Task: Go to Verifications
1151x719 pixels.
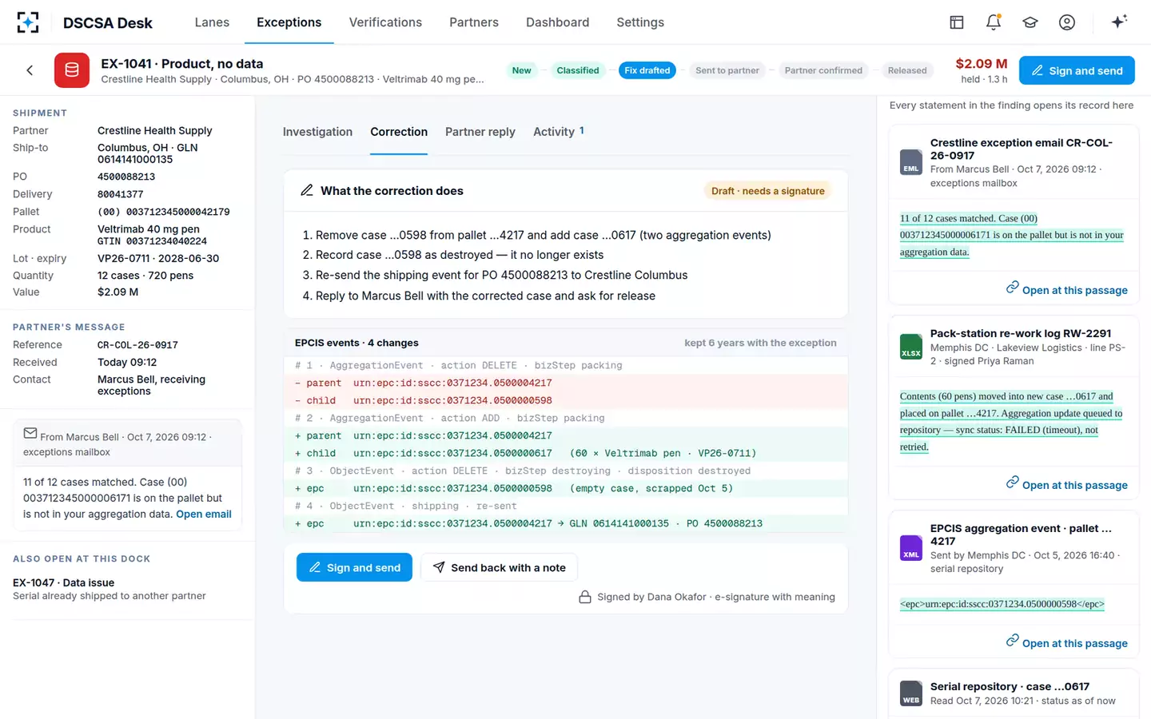Action: (x=385, y=22)
